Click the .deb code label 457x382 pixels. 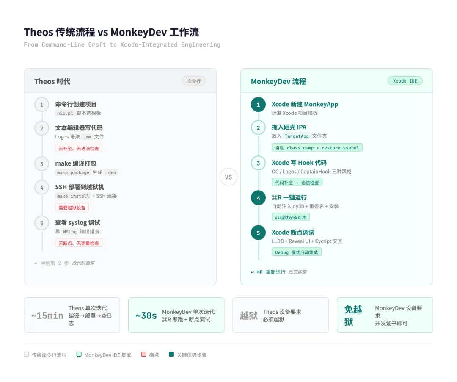pyautogui.click(x=111, y=172)
